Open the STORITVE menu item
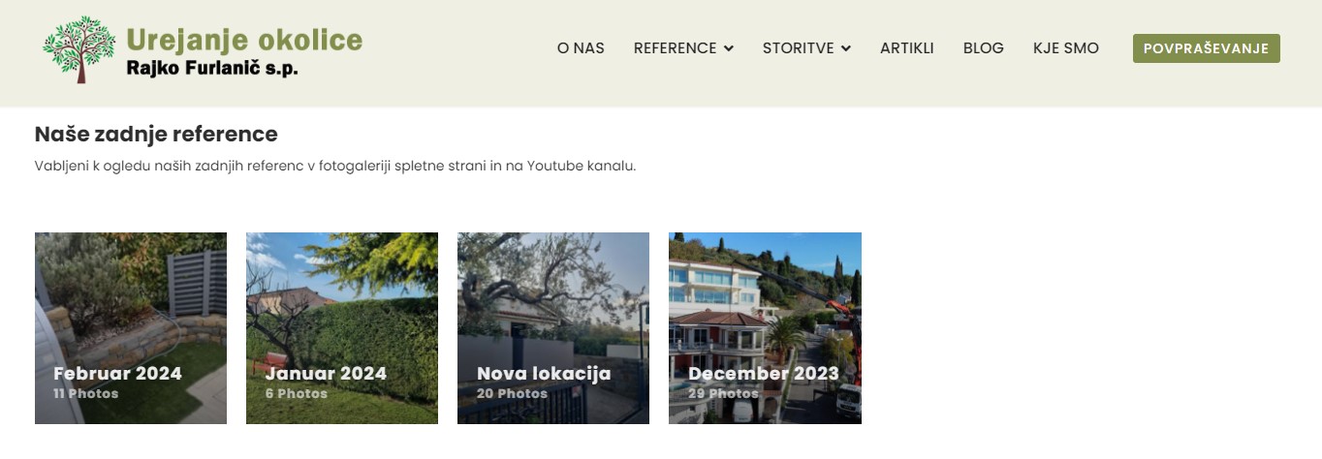 click(x=798, y=48)
